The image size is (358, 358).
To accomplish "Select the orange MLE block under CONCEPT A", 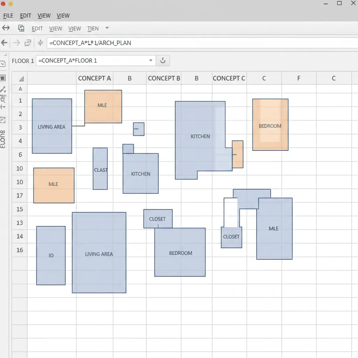I will click(103, 106).
